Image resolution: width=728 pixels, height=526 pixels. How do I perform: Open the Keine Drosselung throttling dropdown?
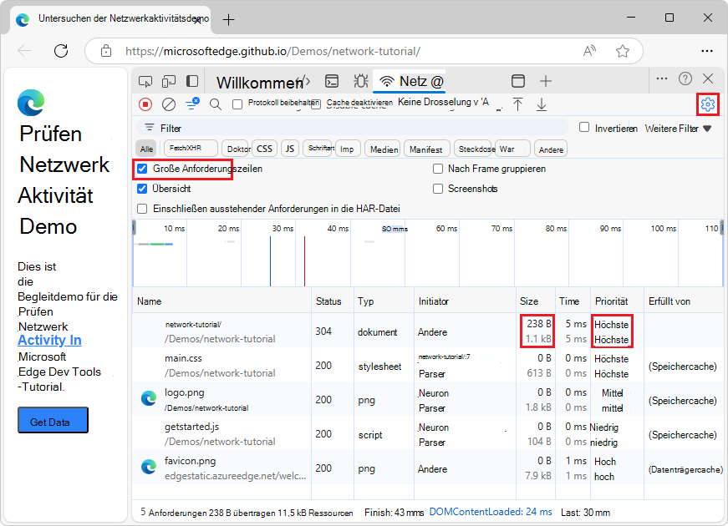point(445,103)
